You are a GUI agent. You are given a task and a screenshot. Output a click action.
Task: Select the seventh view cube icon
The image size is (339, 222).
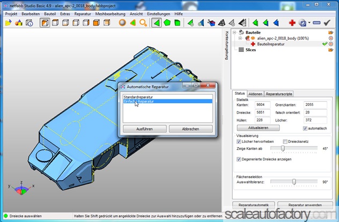click(107, 22)
